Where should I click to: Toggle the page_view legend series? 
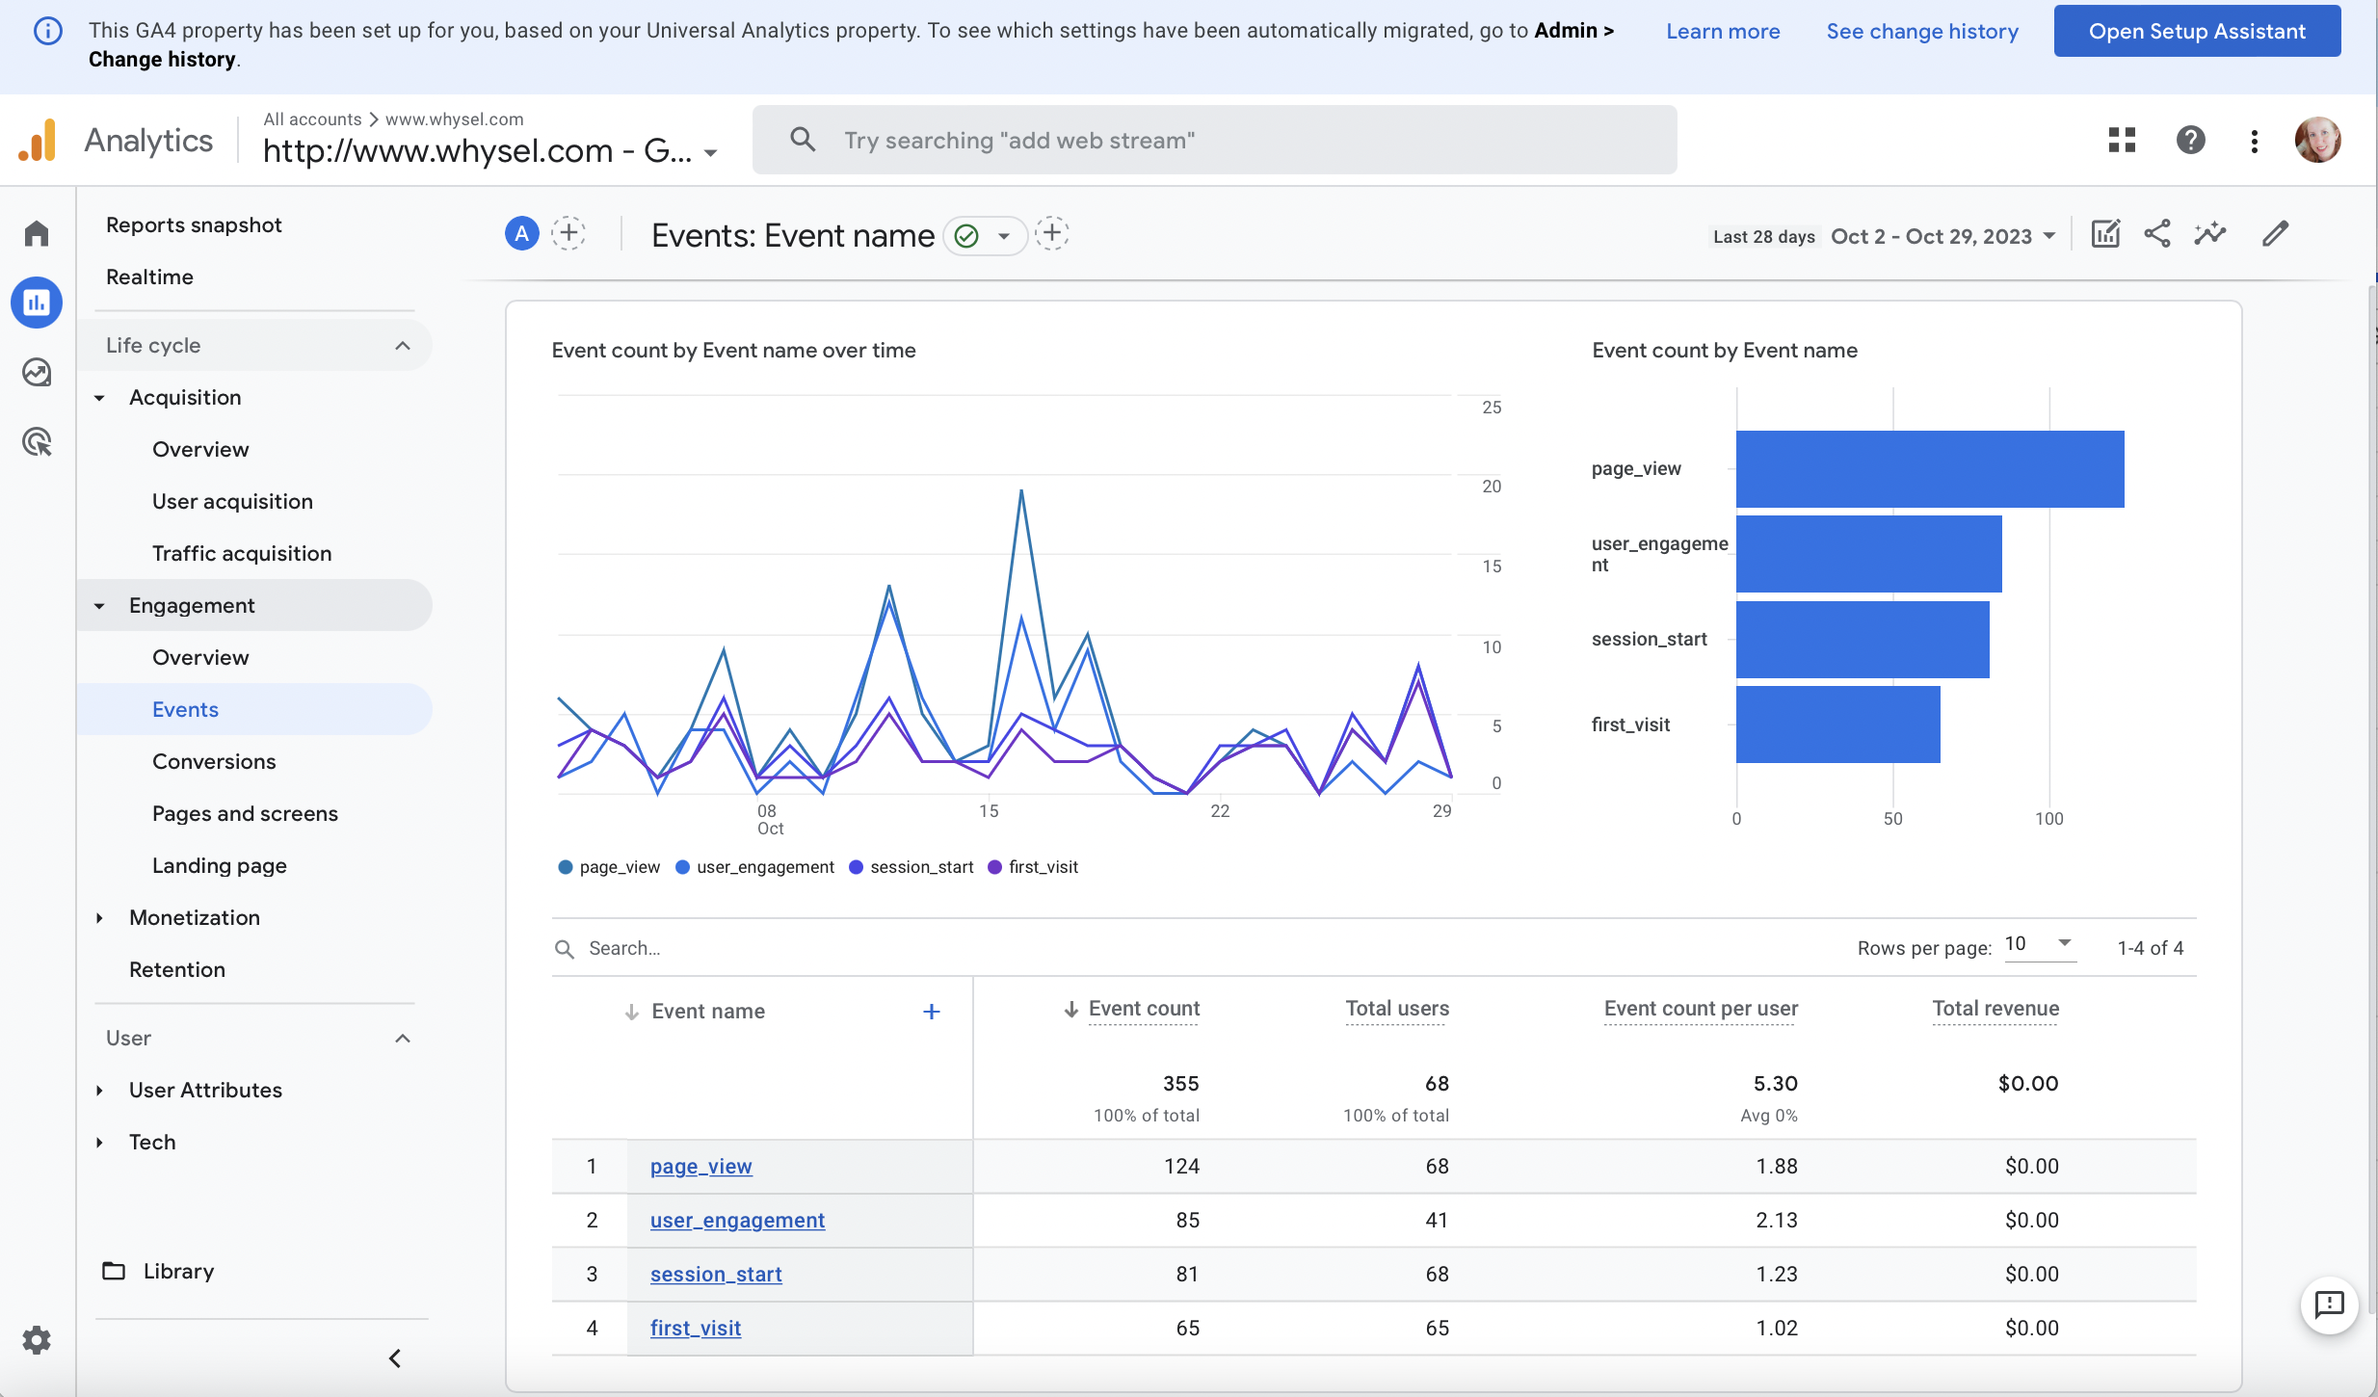pyautogui.click(x=619, y=867)
